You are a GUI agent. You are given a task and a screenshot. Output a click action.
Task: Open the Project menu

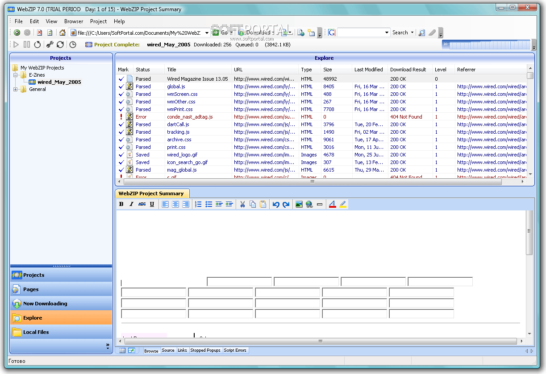98,21
